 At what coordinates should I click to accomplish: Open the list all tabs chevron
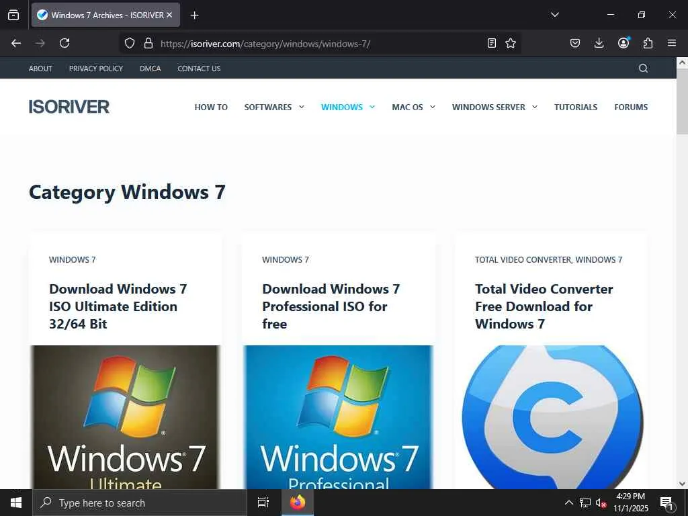coord(554,15)
